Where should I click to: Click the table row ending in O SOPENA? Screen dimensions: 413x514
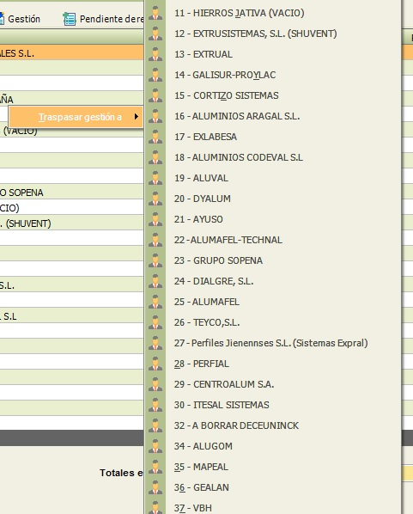pos(72,193)
